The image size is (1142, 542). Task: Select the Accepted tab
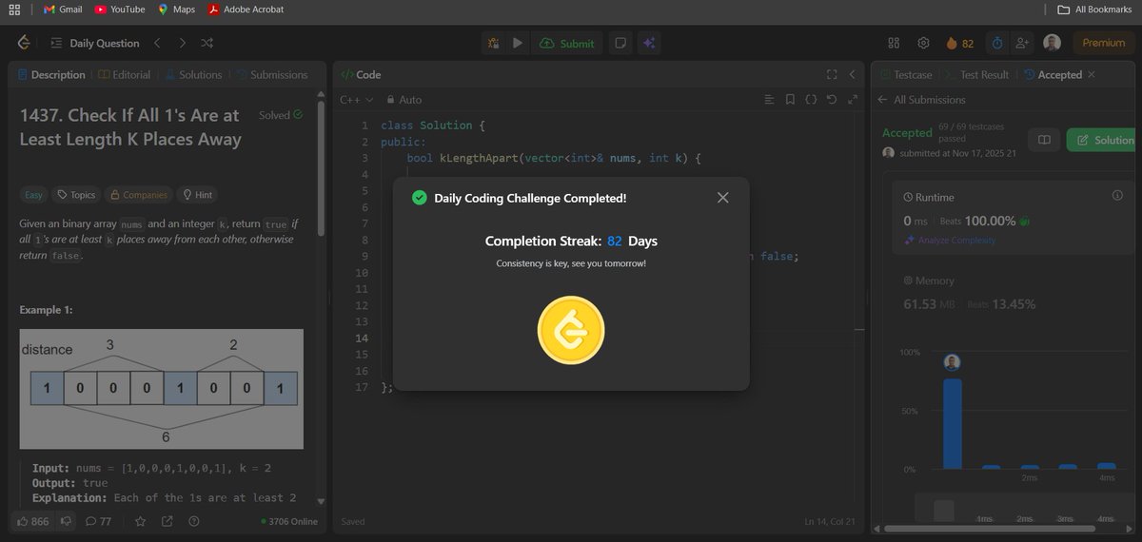(x=1053, y=74)
